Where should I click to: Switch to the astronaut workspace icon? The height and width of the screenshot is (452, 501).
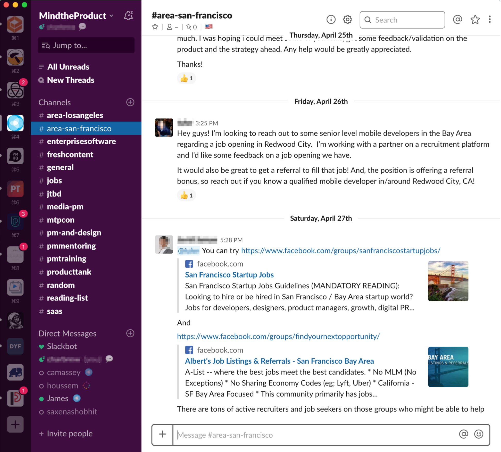pyautogui.click(x=15, y=320)
